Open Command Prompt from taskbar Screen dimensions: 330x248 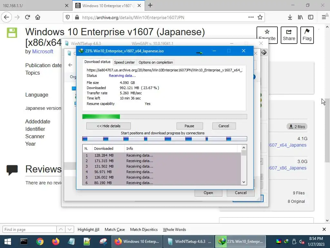coord(24,242)
